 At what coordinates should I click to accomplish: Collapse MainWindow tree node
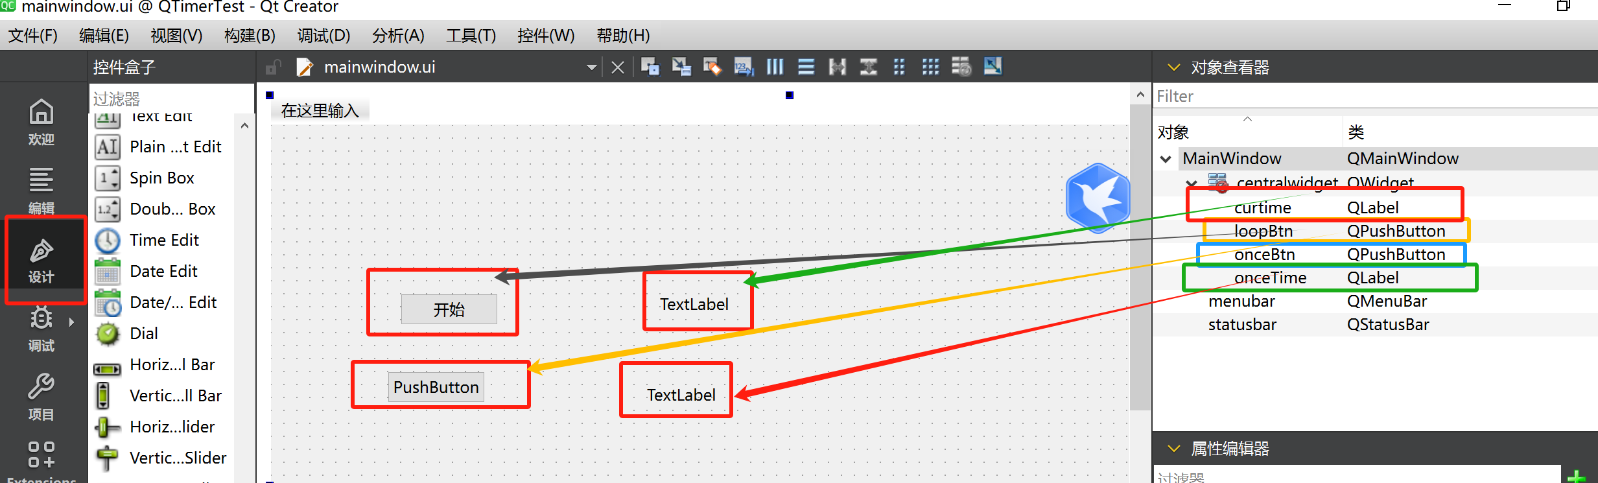1166,159
